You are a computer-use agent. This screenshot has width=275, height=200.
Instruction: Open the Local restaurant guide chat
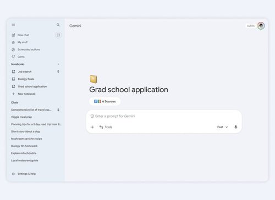click(25, 161)
